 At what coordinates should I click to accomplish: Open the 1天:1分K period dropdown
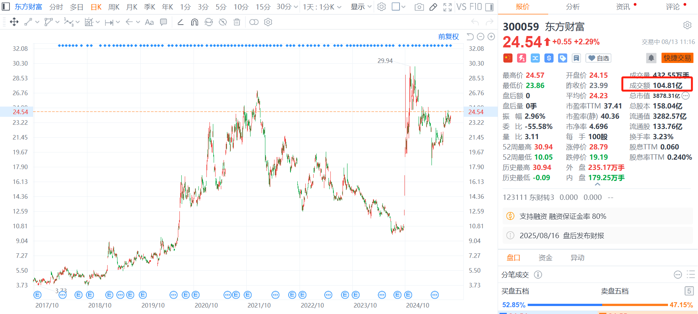coord(322,7)
